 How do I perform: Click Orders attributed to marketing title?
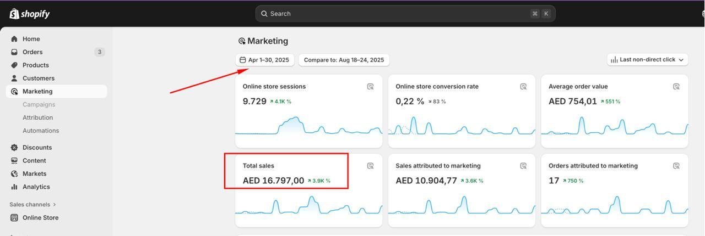(593, 166)
